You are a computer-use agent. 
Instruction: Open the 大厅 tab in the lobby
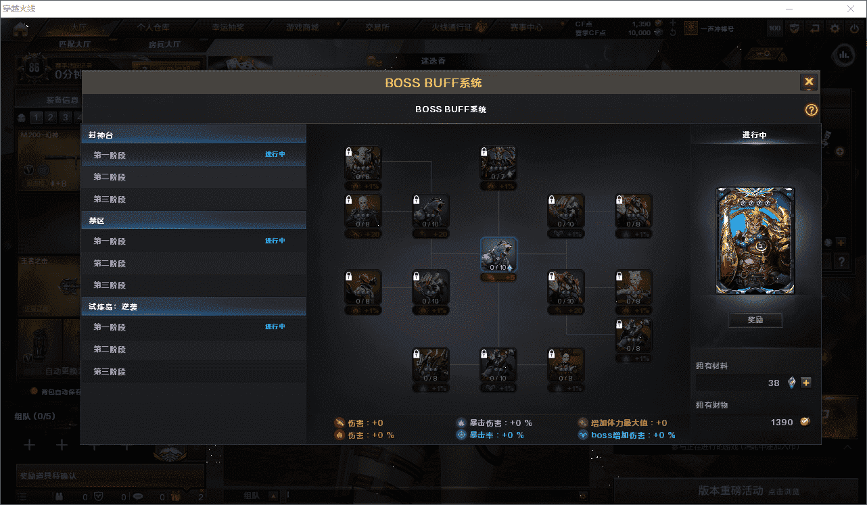click(78, 28)
